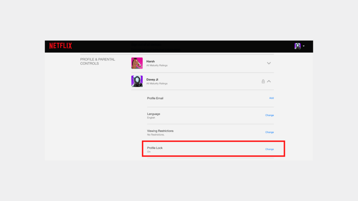Click the English language value
The height and width of the screenshot is (201, 358).
click(151, 118)
